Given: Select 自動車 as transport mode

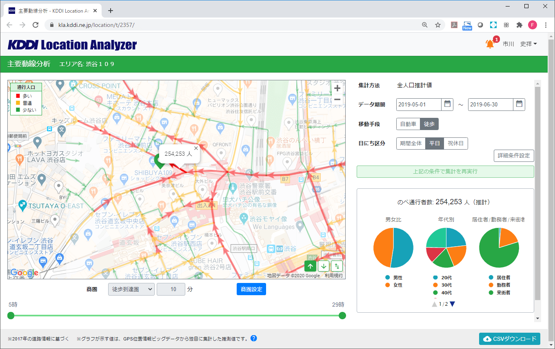Looking at the screenshot, I should tap(408, 124).
